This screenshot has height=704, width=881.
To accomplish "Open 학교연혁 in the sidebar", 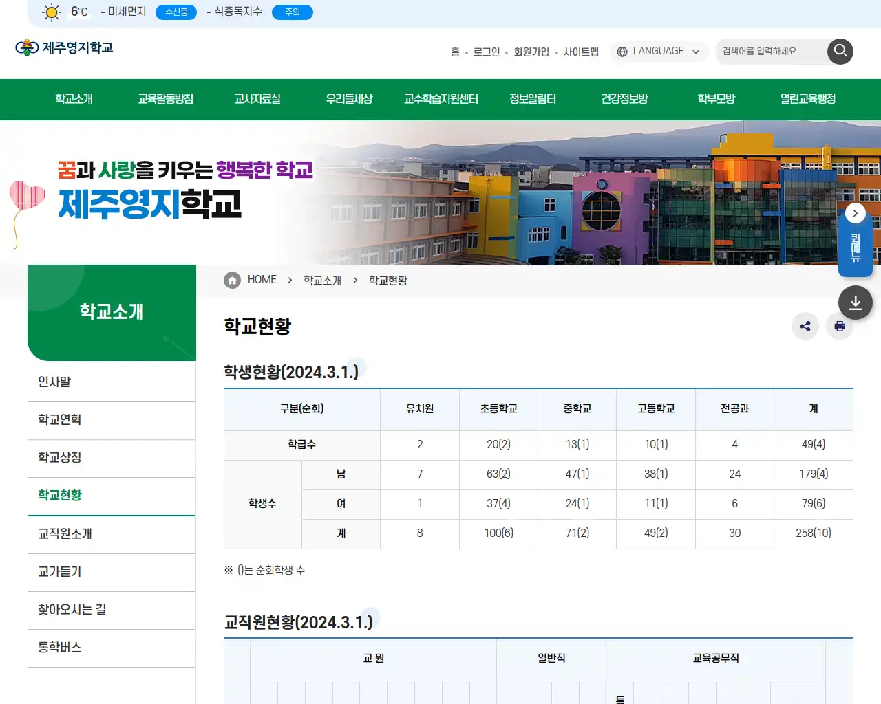I will tap(112, 419).
